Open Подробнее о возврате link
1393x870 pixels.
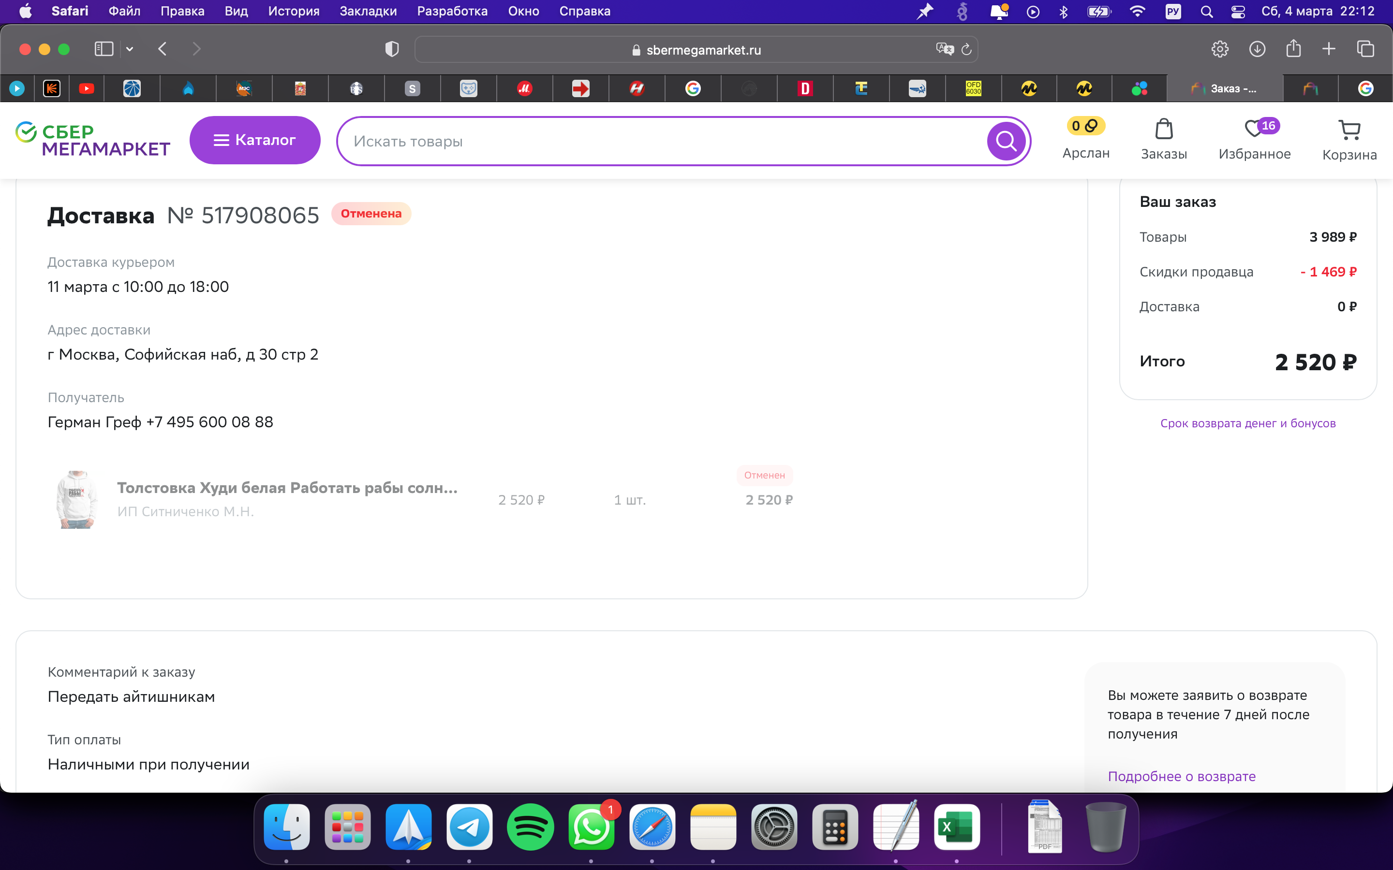(x=1182, y=776)
